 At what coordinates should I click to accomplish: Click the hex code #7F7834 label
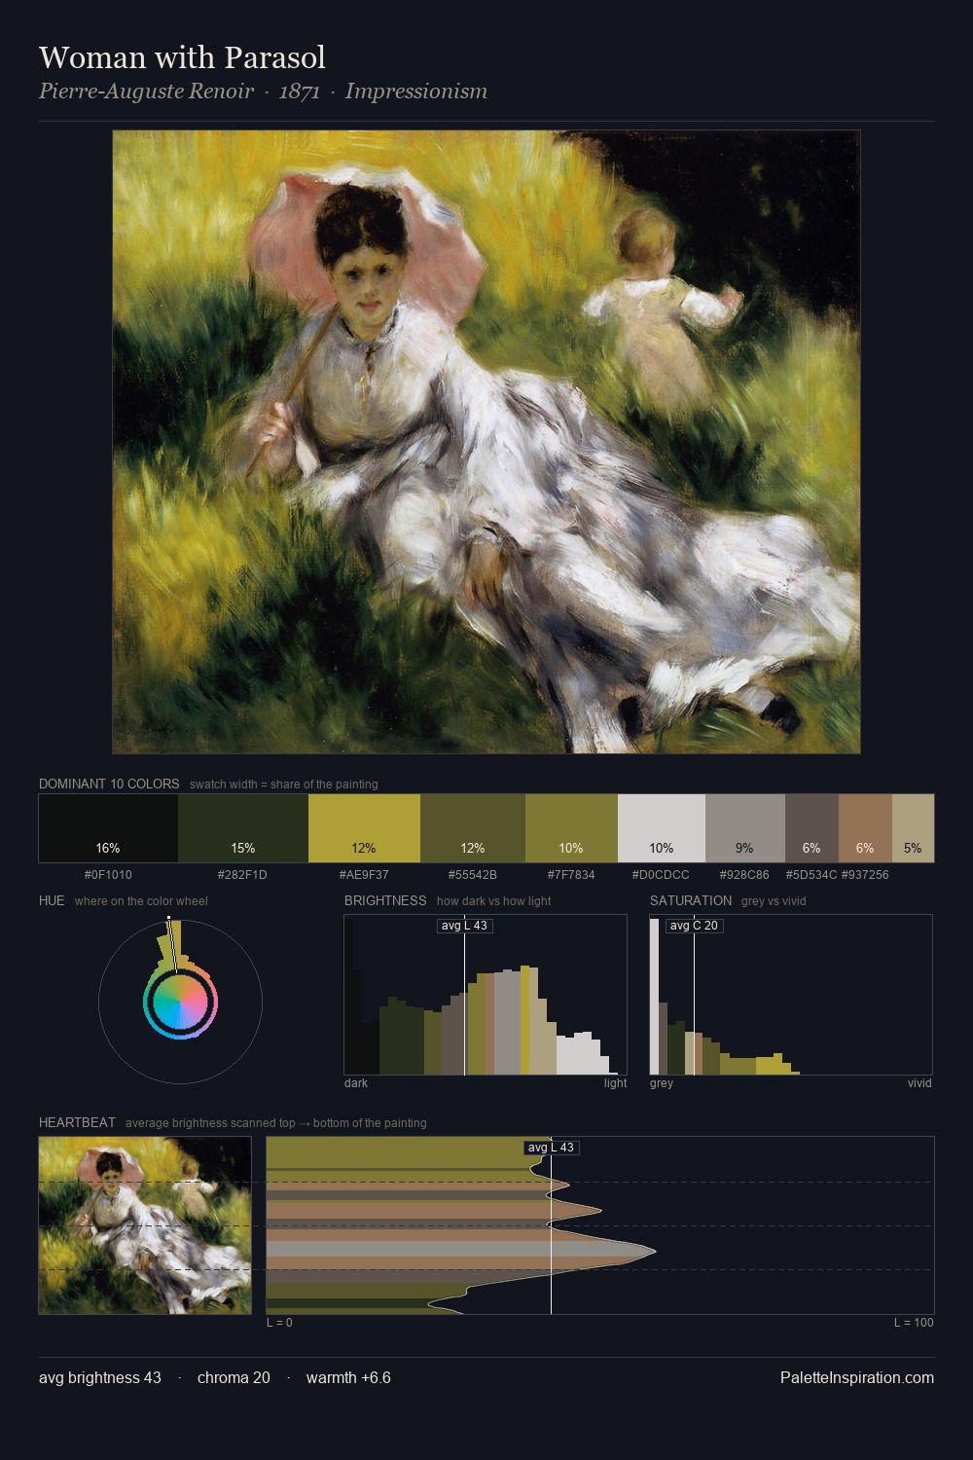click(x=571, y=875)
